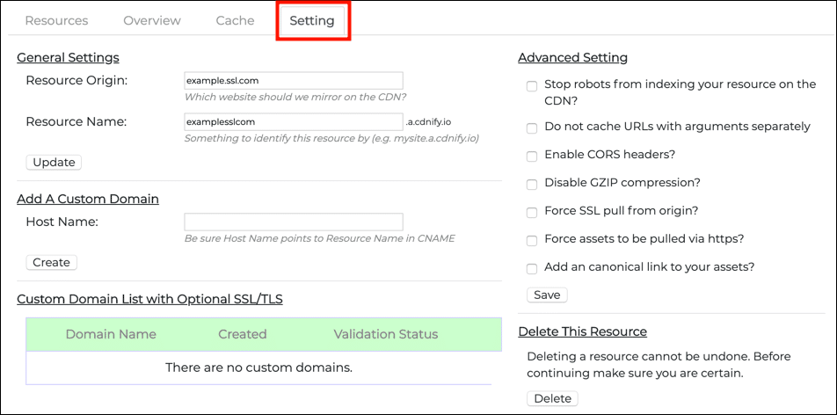This screenshot has height=415, width=837.
Task: Open the Resources tab
Action: pyautogui.click(x=56, y=20)
